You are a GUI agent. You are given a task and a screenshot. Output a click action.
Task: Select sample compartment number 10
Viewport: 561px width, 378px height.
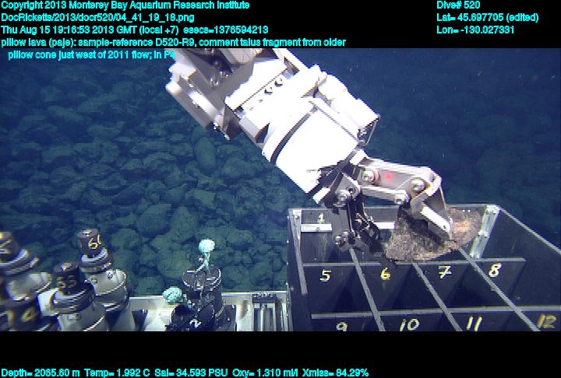pos(408,324)
